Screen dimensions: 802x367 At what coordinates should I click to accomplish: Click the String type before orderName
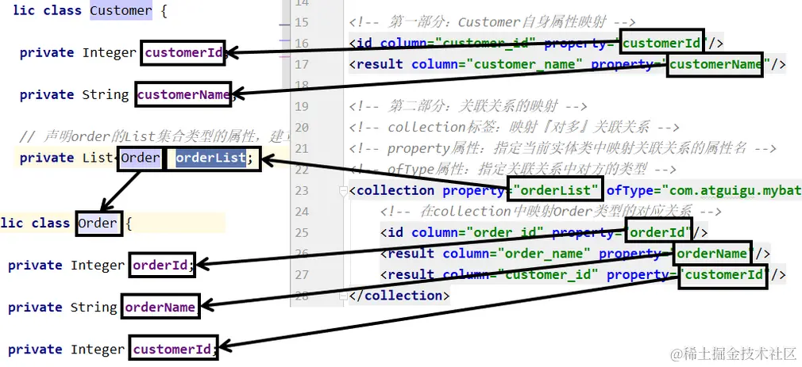pyautogui.click(x=94, y=307)
